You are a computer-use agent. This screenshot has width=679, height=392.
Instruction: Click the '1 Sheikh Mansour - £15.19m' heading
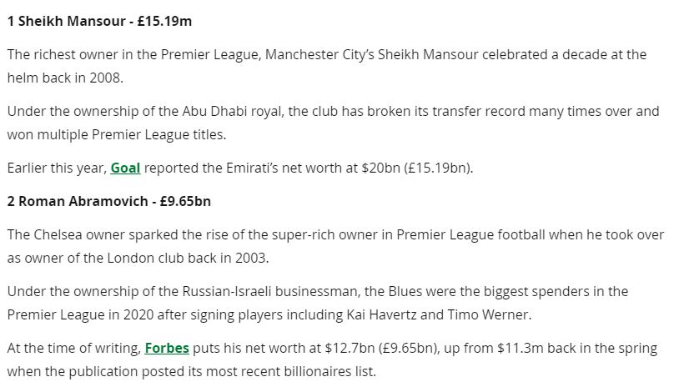99,21
